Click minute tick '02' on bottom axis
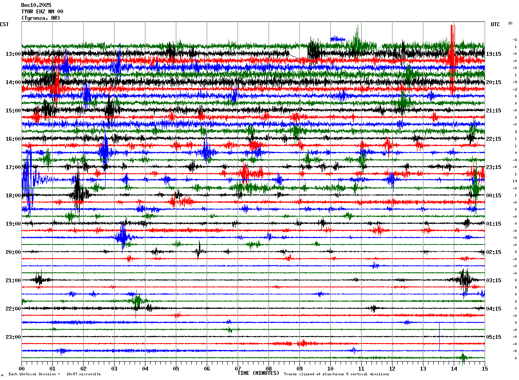The image size is (519, 380). [83, 368]
